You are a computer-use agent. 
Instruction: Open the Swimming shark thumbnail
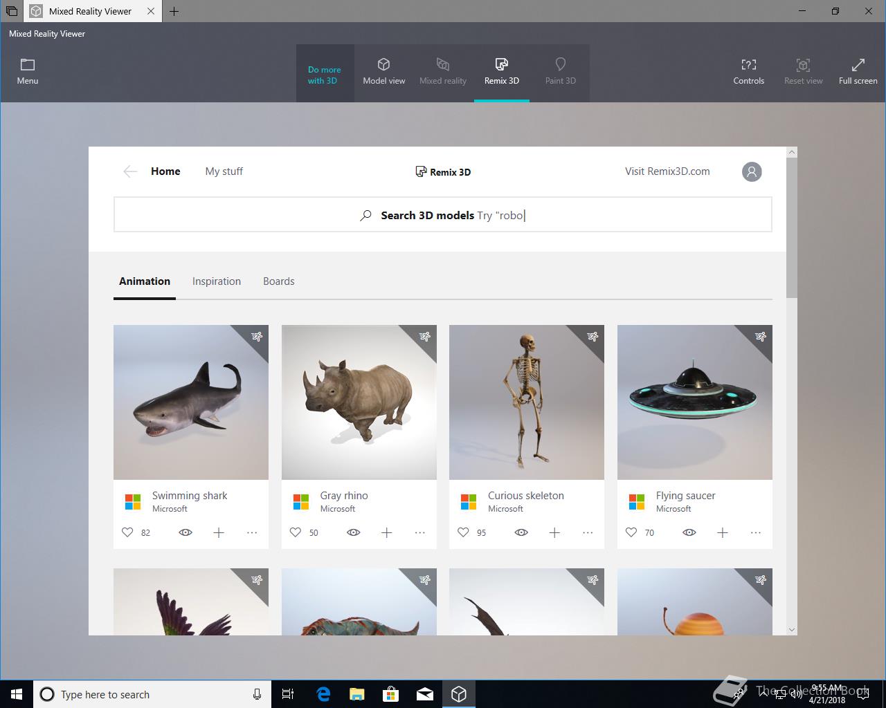tap(191, 402)
